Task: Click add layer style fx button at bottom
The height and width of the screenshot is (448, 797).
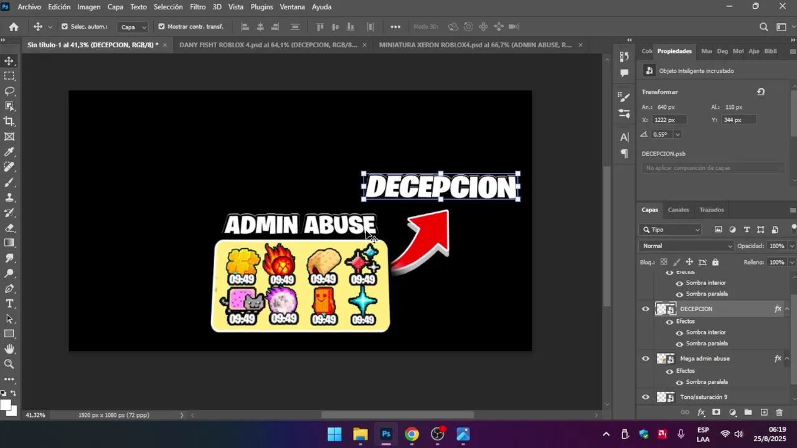Action: 700,413
